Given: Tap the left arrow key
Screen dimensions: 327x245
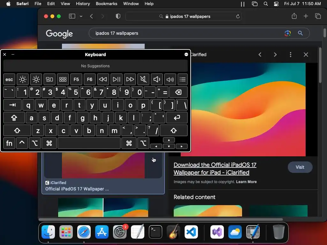Looking at the screenshot, I should (x=156, y=146).
